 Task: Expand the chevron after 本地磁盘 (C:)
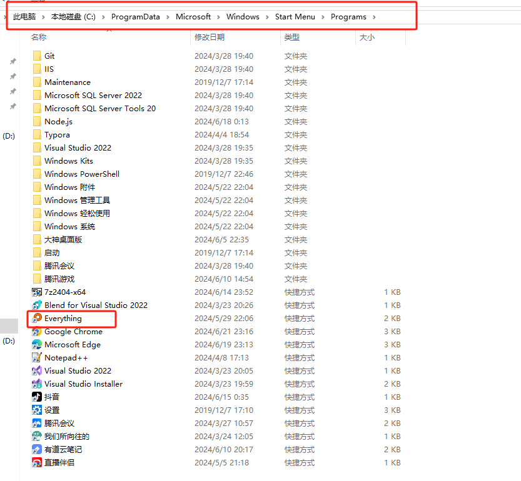(103, 17)
